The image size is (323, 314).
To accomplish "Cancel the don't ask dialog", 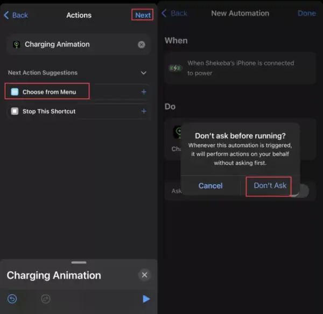I will pos(210,186).
